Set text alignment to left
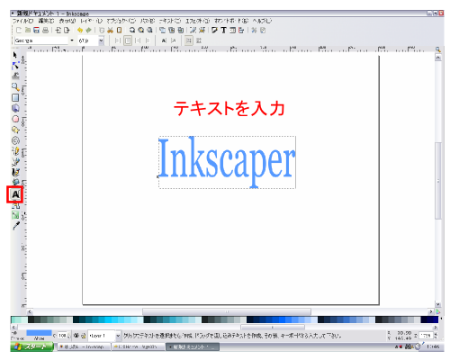Image resolution: width=450 pixels, height=360 pixels. click(118, 40)
